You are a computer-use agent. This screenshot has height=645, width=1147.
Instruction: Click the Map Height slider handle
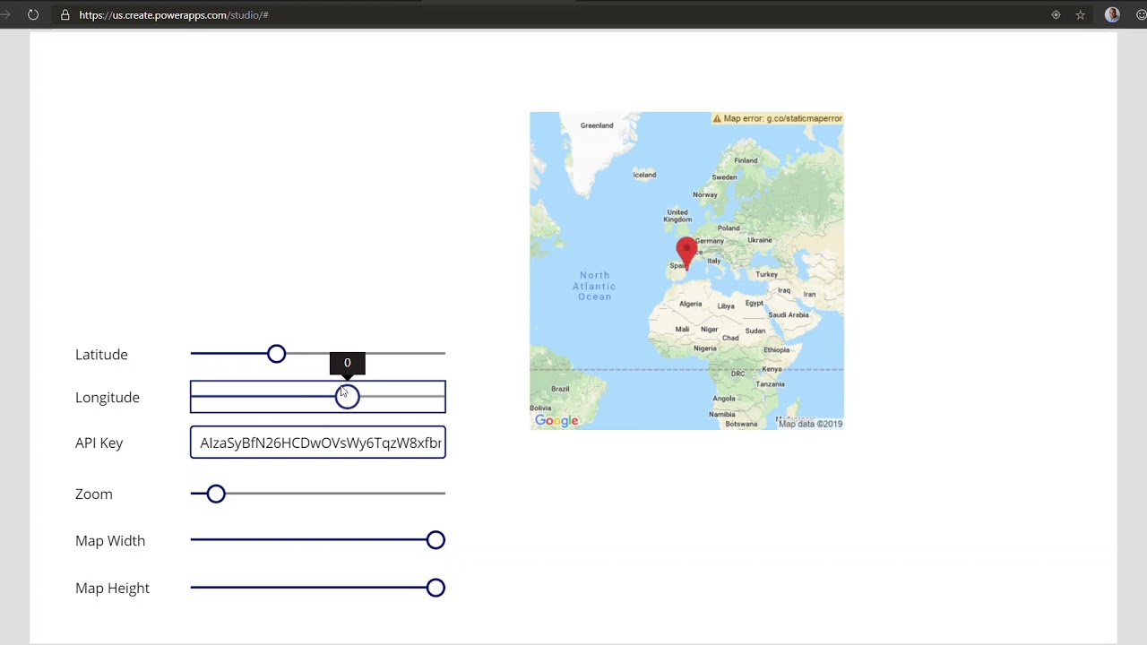436,588
